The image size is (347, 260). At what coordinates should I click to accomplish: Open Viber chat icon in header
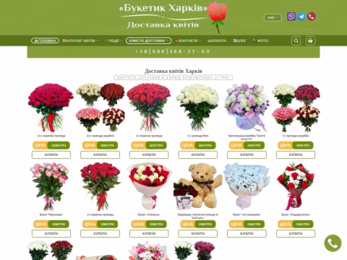pyautogui.click(x=291, y=17)
